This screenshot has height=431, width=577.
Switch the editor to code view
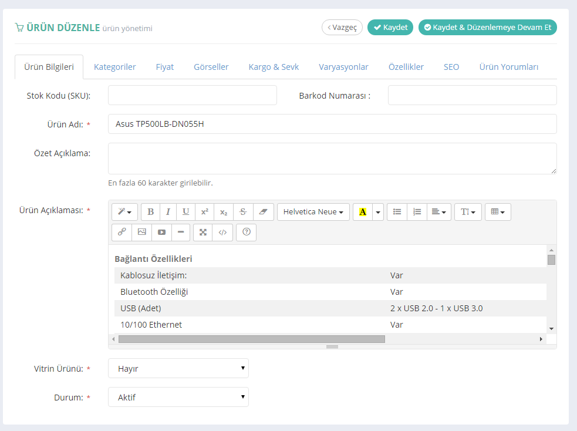tap(222, 232)
